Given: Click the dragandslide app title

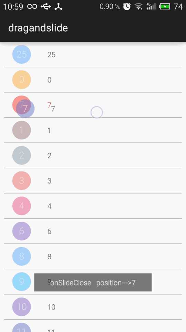Looking at the screenshot, I should point(38,28).
